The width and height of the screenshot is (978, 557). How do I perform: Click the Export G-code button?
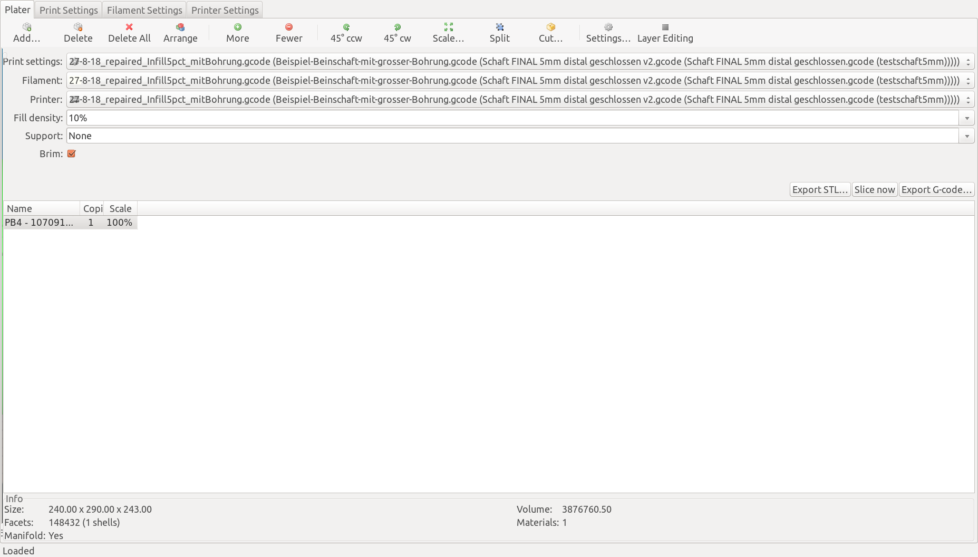click(936, 189)
